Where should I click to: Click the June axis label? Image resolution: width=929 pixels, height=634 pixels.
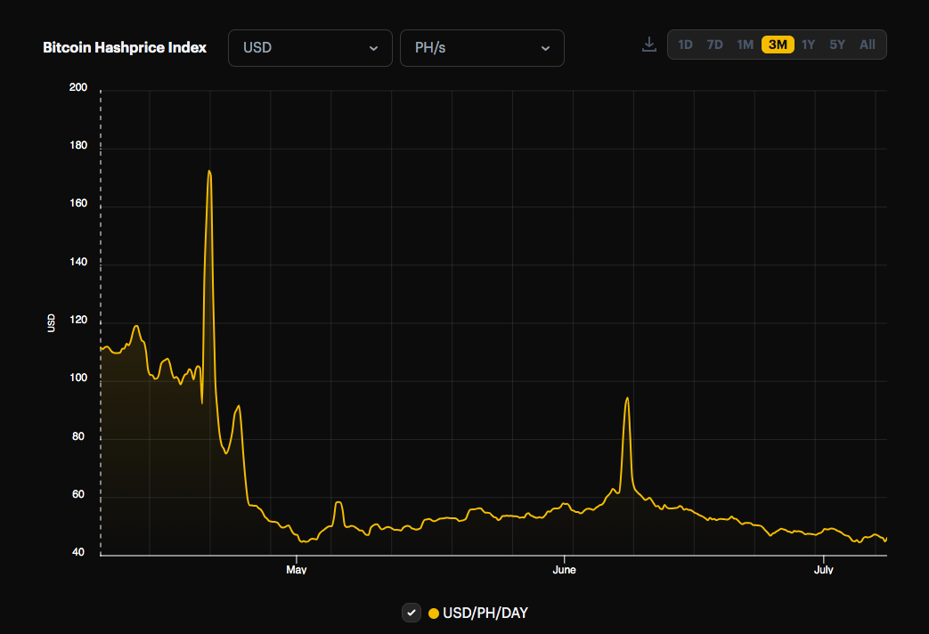tap(564, 569)
